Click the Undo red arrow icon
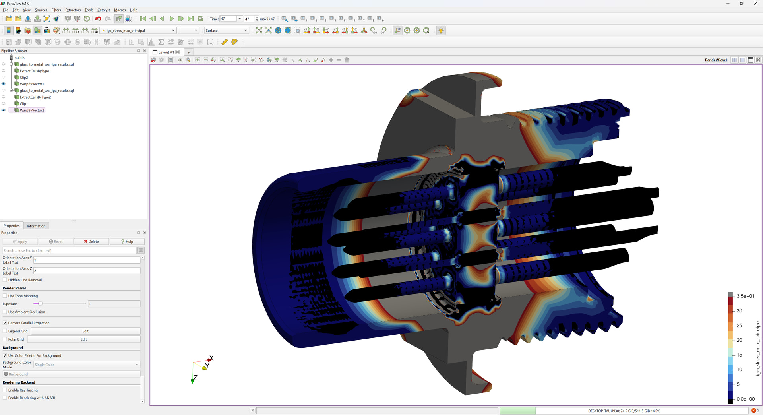The image size is (763, 415). 98,19
